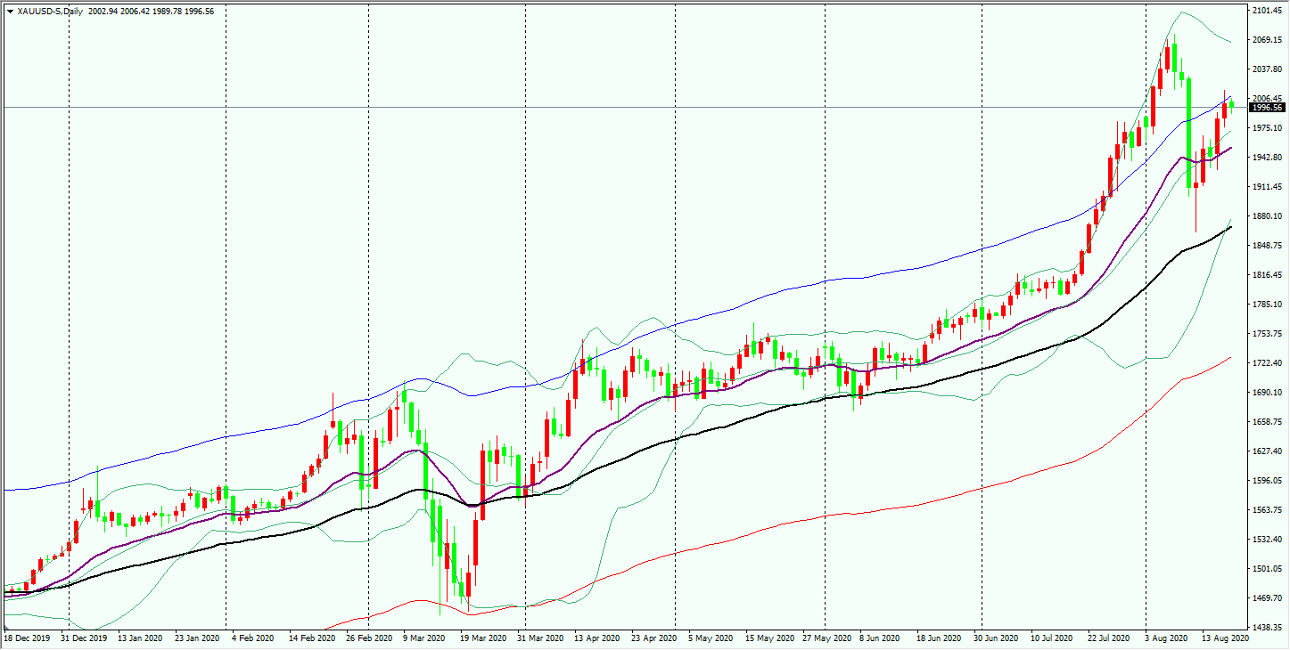Click the 27 May 2020 date label

pyautogui.click(x=826, y=639)
